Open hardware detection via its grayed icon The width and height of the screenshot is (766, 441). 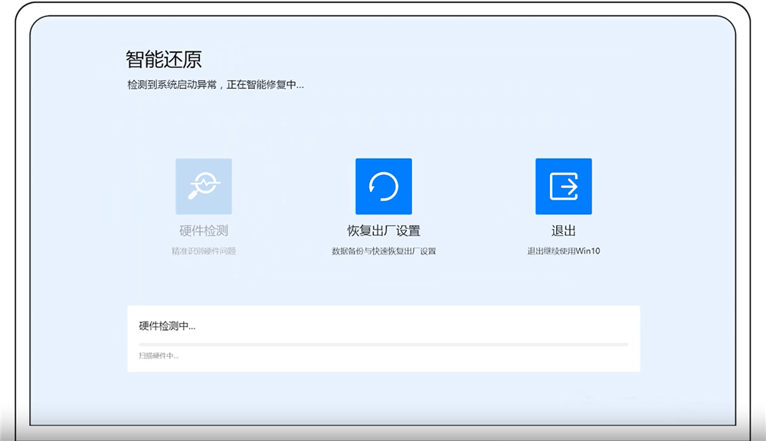204,185
